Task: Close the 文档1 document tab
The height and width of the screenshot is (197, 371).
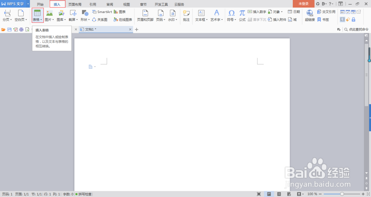Action: (130, 30)
